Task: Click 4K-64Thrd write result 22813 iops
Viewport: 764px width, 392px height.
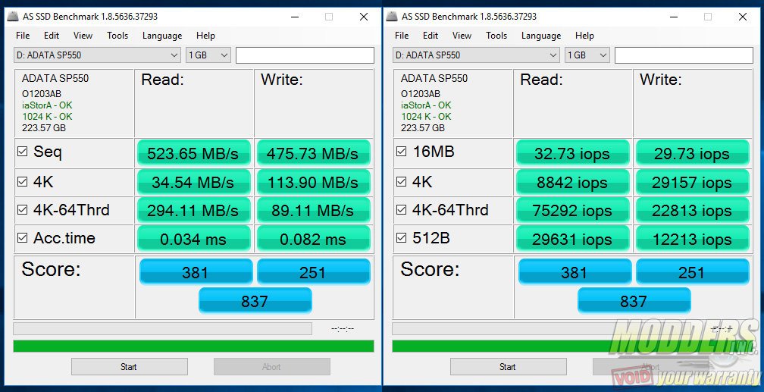Action: click(693, 210)
